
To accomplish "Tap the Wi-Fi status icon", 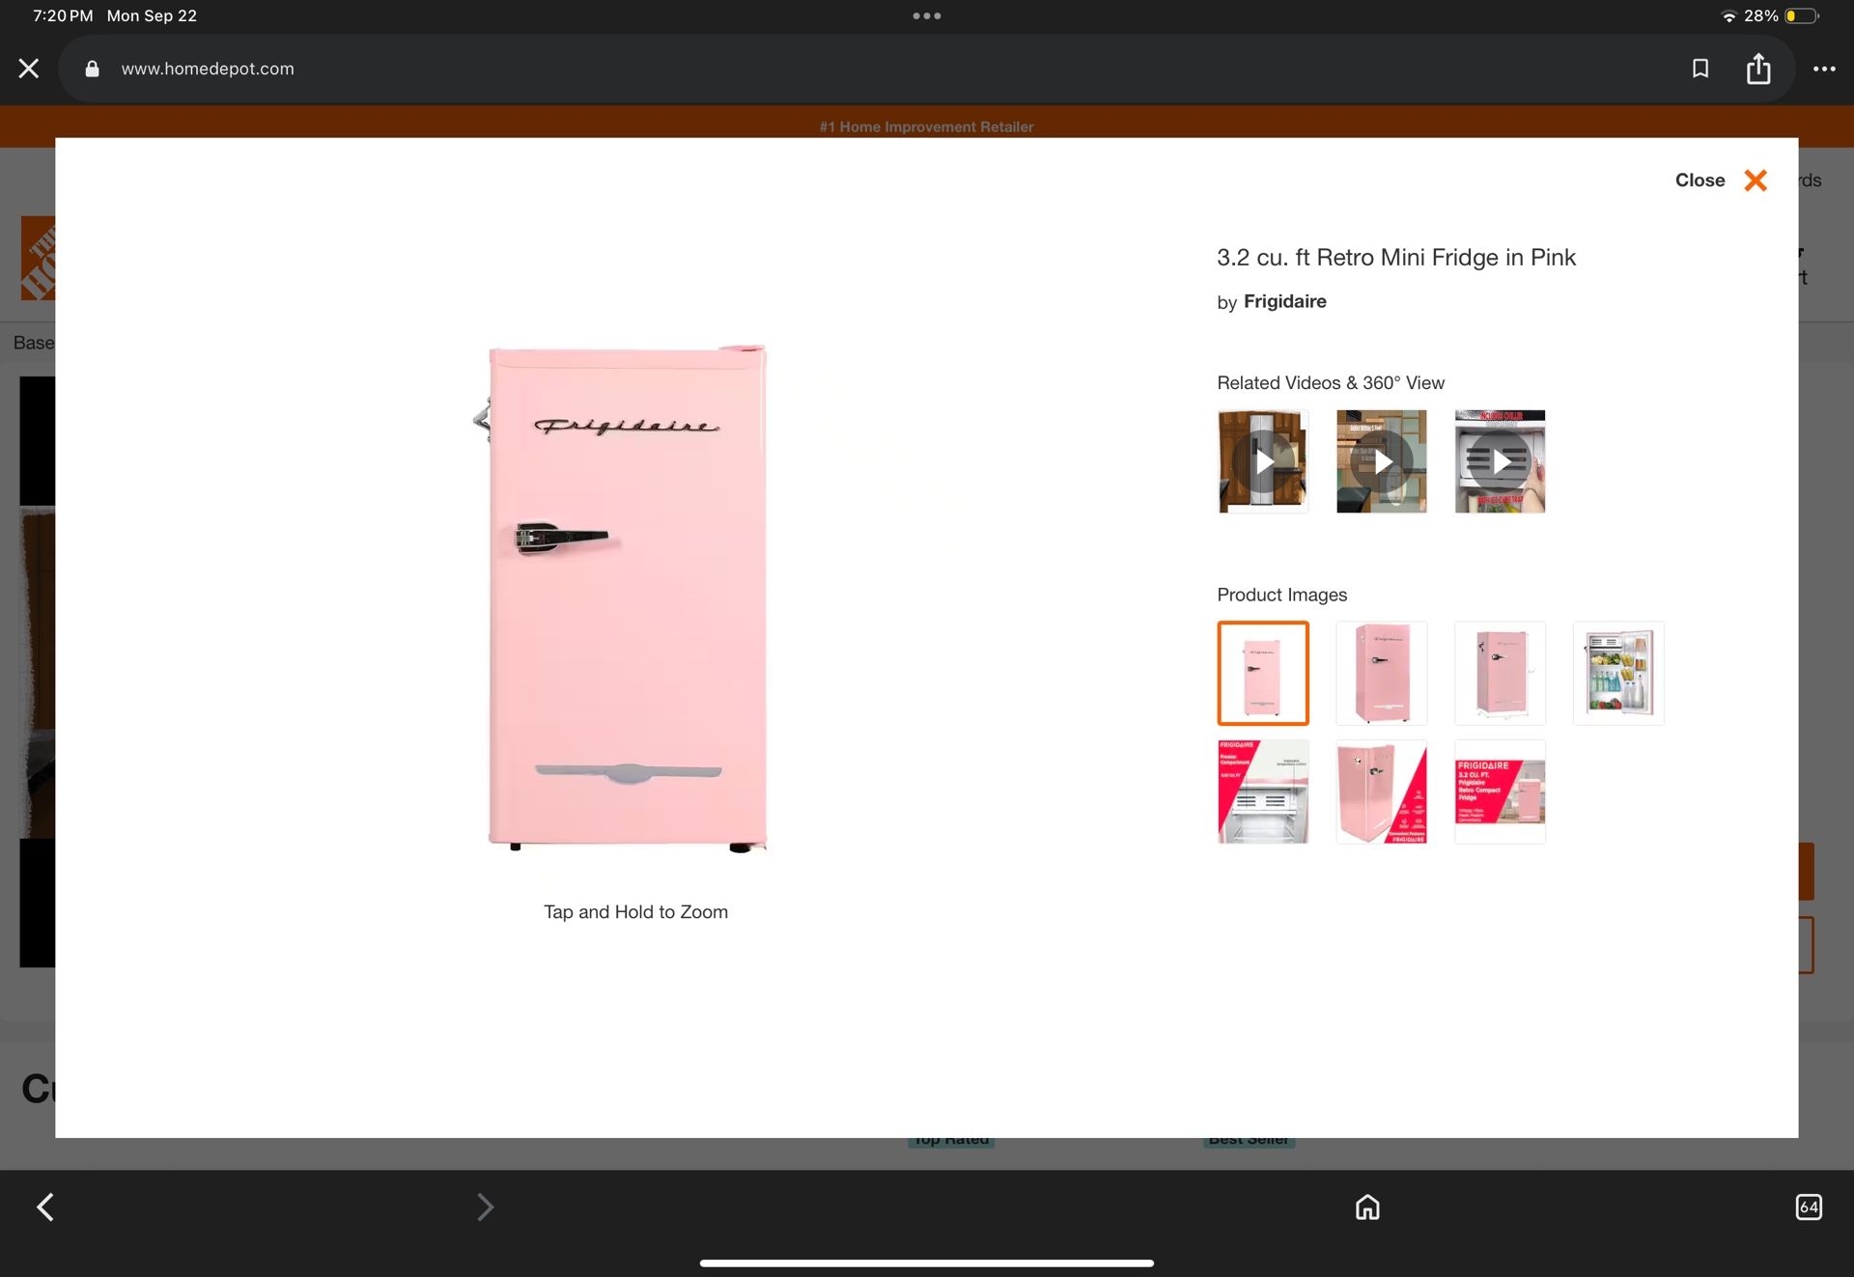I will pos(1728,16).
